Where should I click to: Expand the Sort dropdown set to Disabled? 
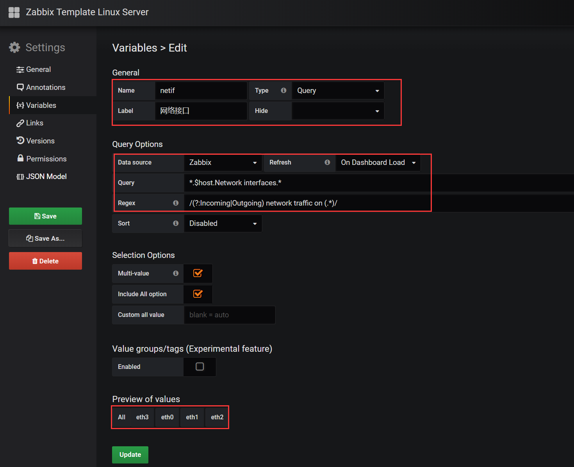(x=223, y=224)
